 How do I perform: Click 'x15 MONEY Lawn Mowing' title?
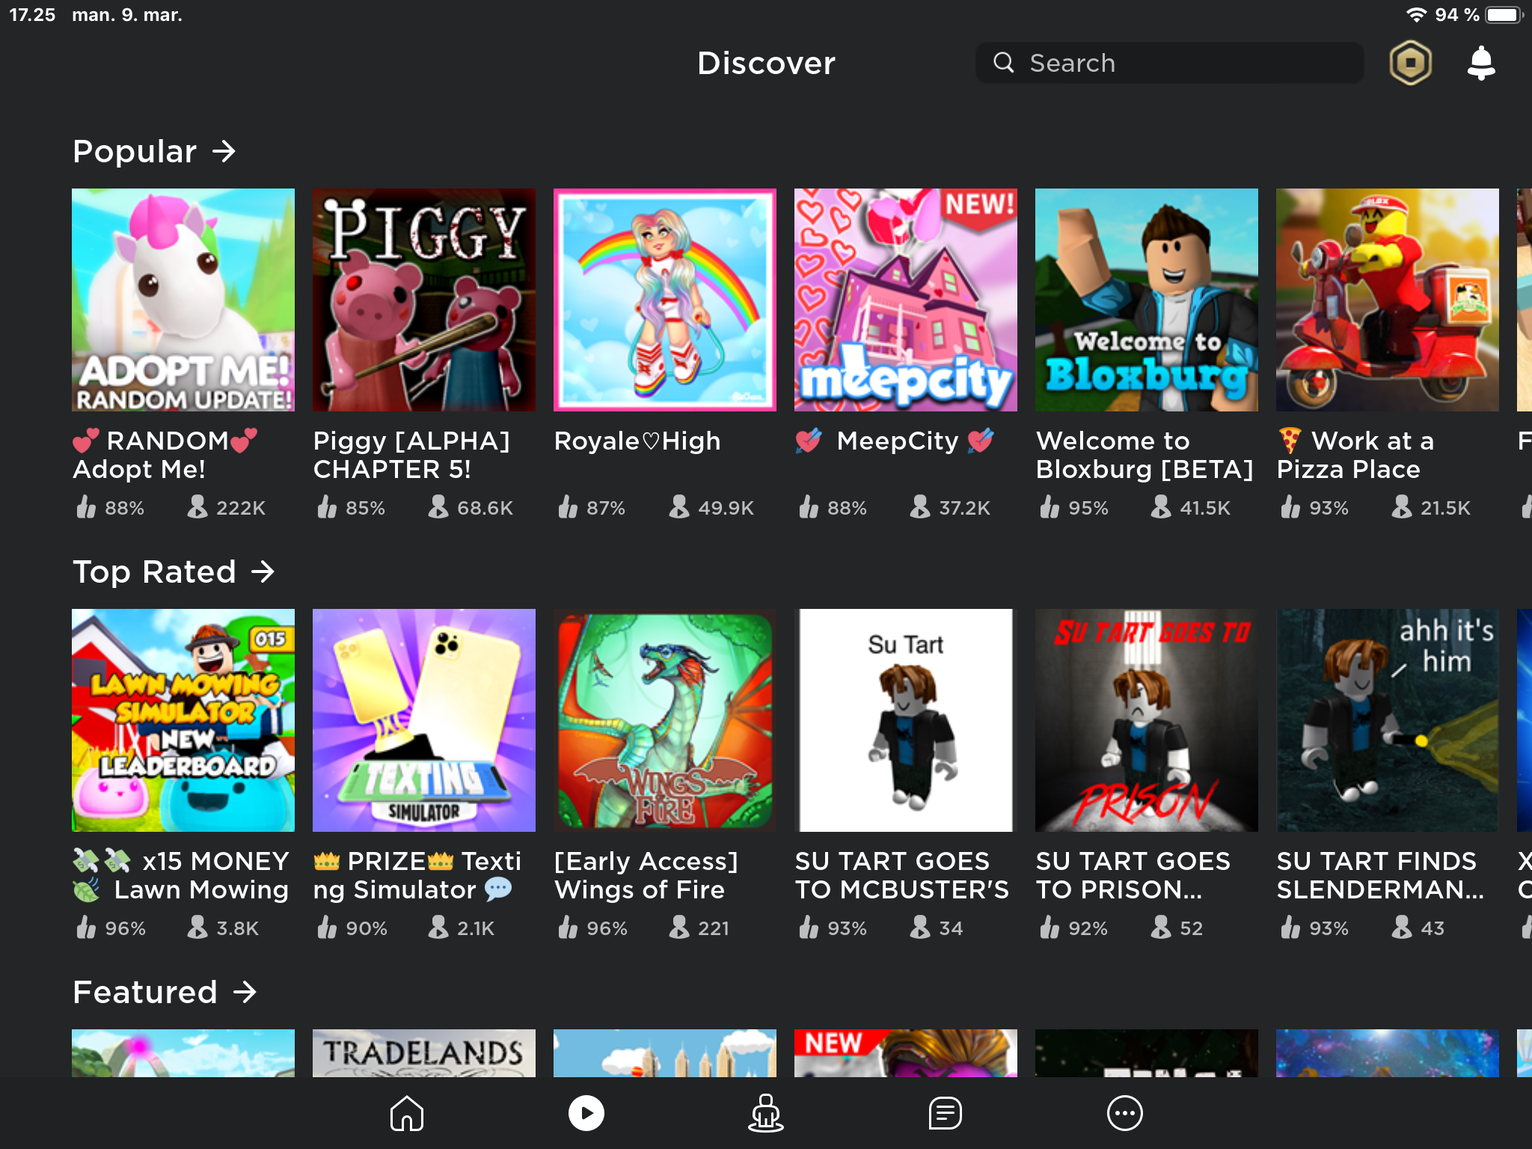point(180,875)
